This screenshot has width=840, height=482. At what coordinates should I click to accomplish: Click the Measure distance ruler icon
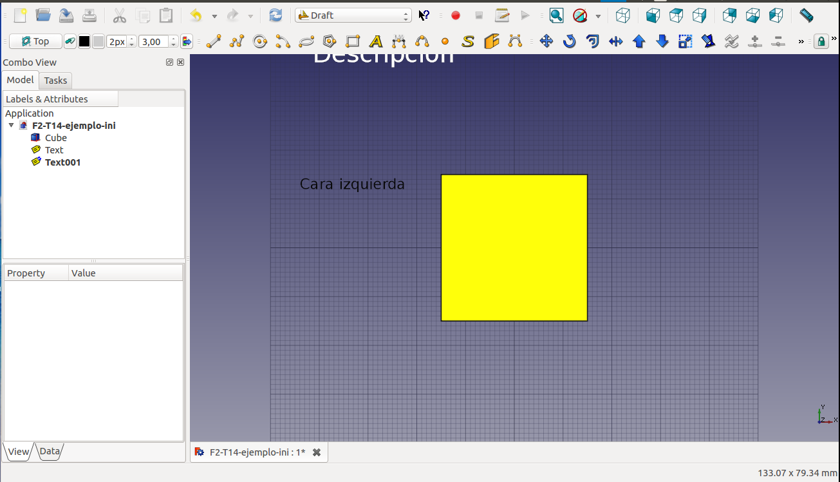tap(806, 15)
